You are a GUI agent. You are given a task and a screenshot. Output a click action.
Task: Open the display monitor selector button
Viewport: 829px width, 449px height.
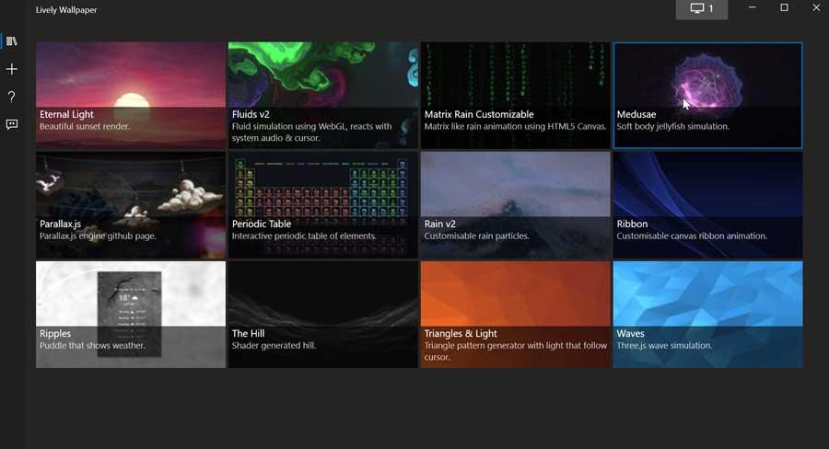tap(702, 9)
